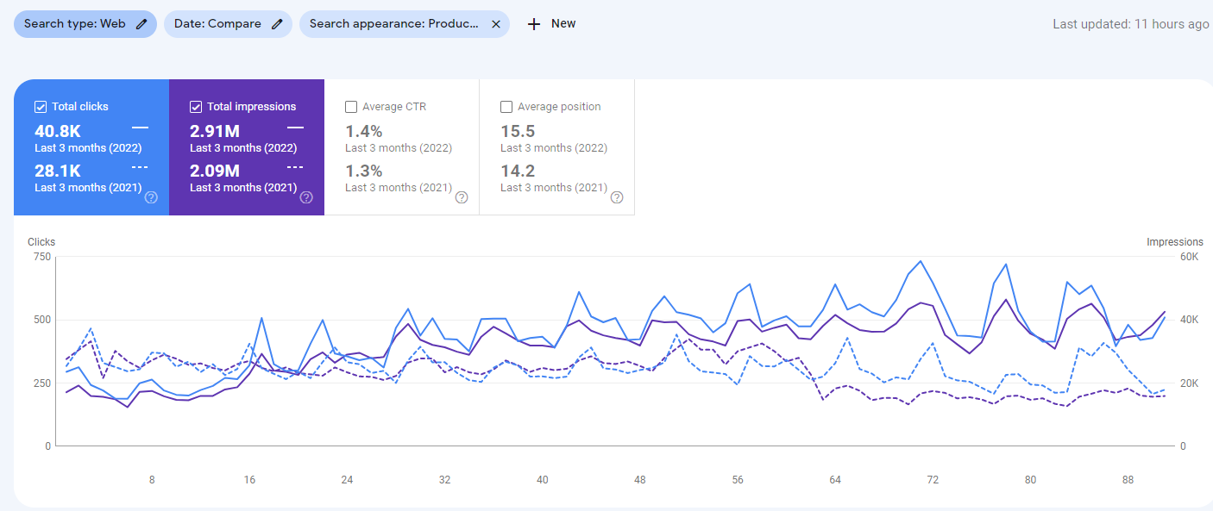1213x511 pixels.
Task: Uncheck the Total impressions checkbox
Action: [x=196, y=106]
